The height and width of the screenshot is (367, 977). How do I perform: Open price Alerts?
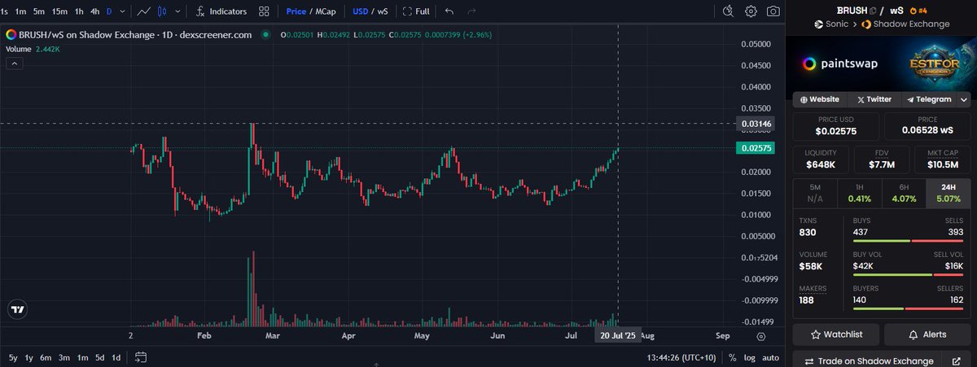[x=927, y=334]
